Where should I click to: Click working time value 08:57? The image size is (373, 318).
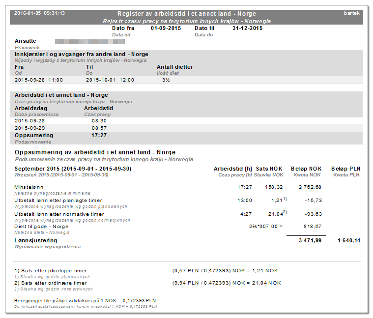(x=99, y=128)
